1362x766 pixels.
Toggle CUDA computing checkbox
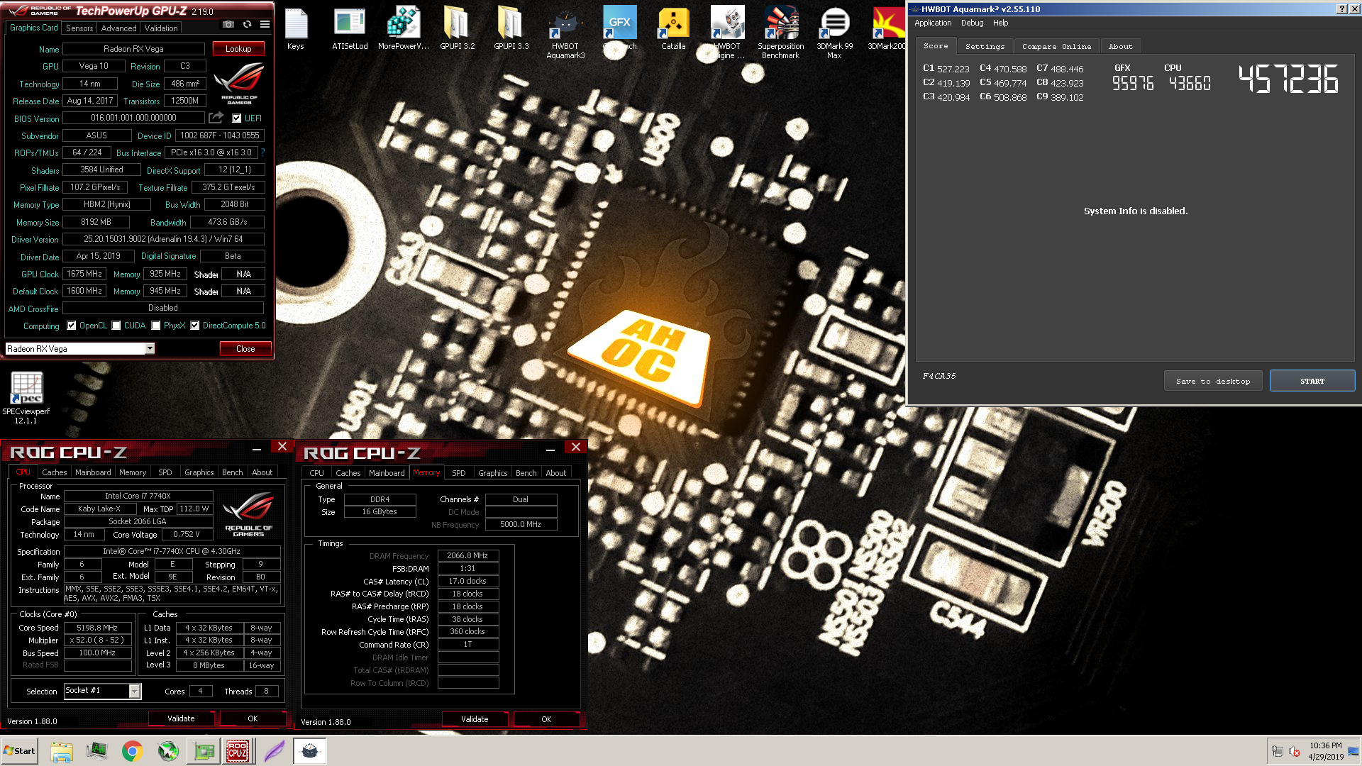tap(116, 326)
